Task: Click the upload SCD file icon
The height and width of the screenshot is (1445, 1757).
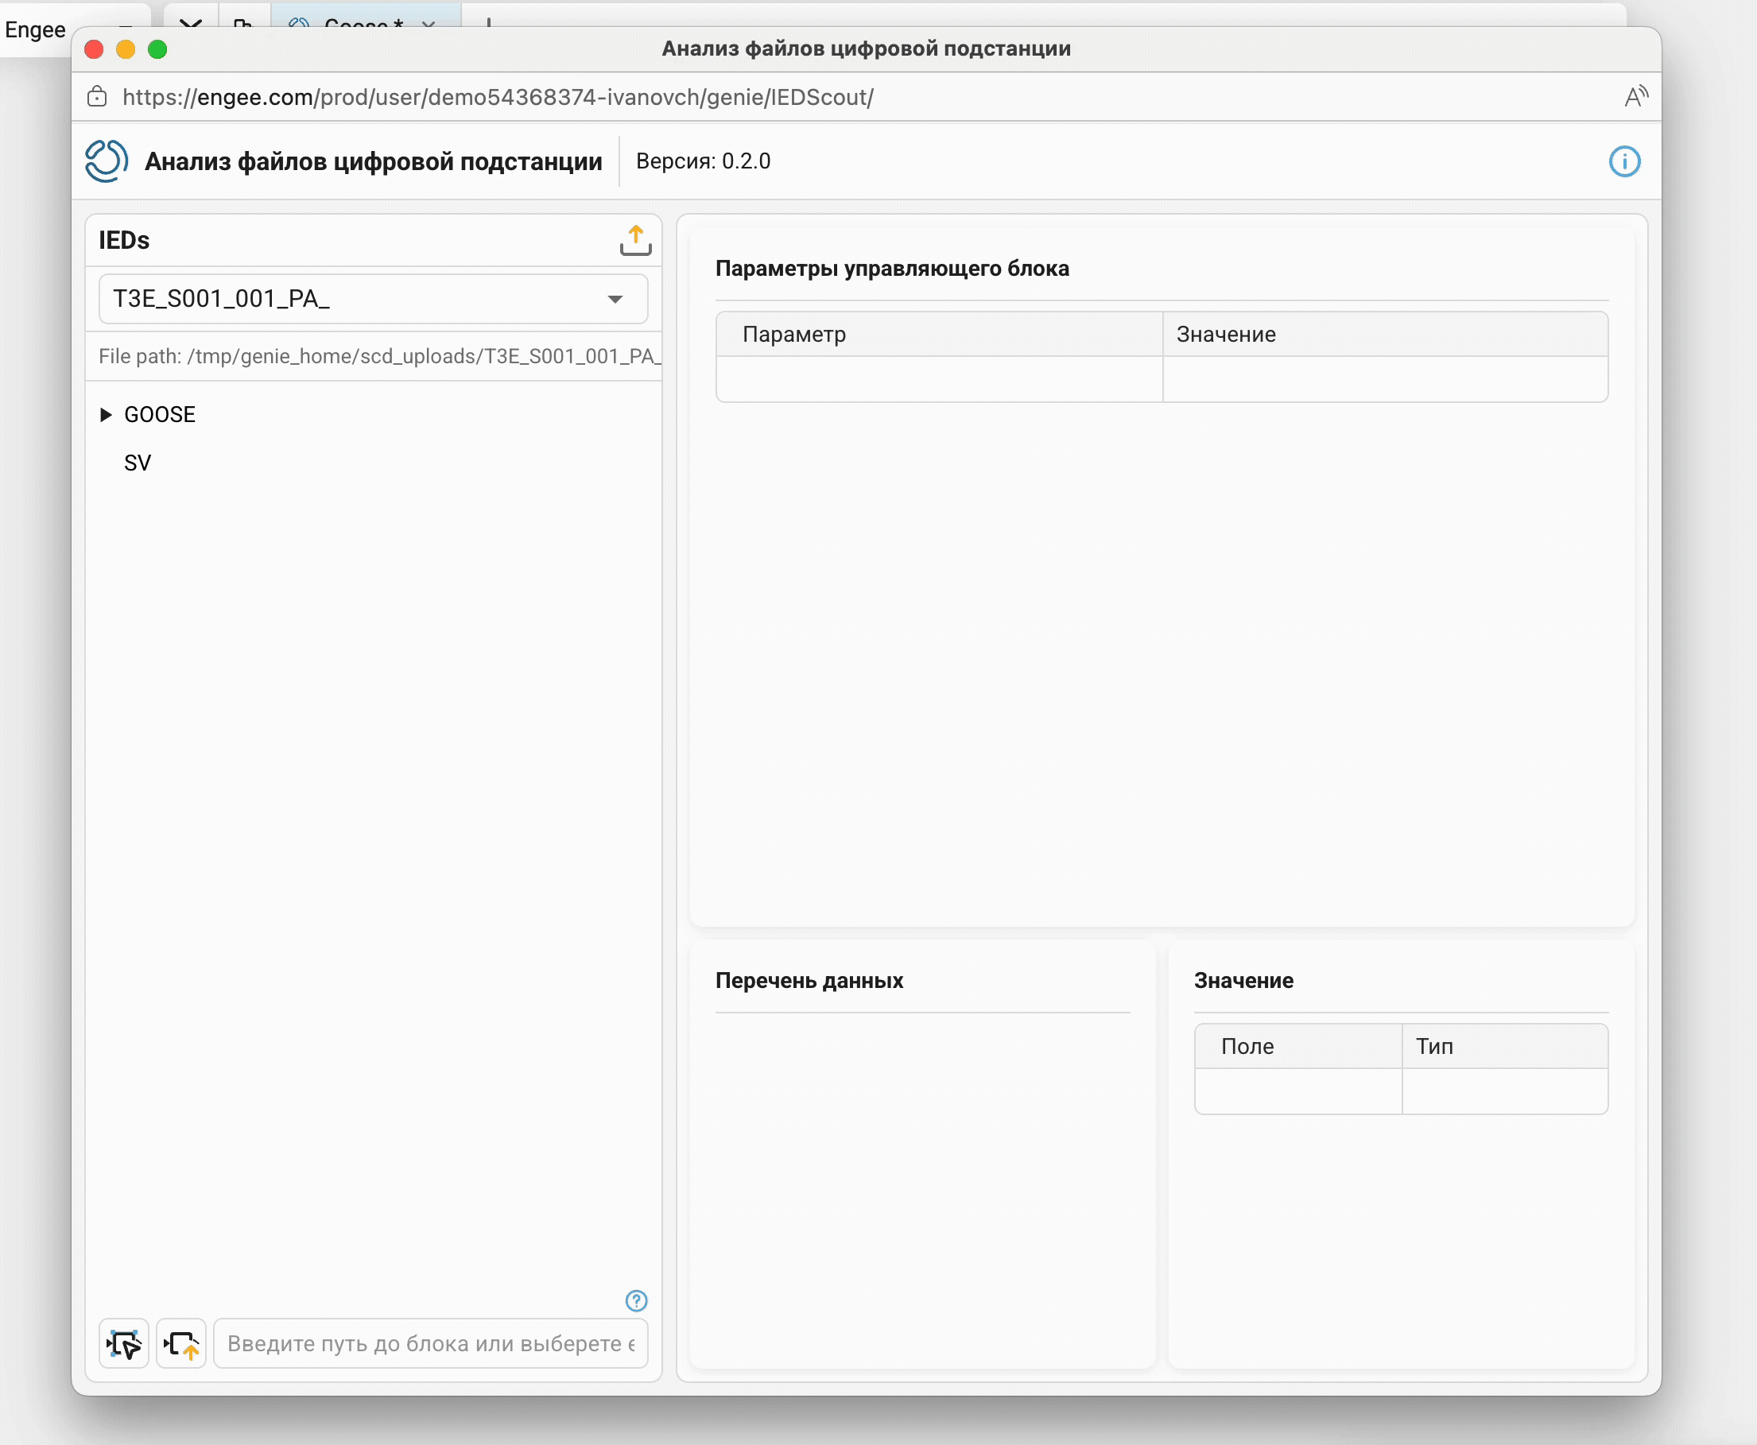Action: (x=634, y=240)
